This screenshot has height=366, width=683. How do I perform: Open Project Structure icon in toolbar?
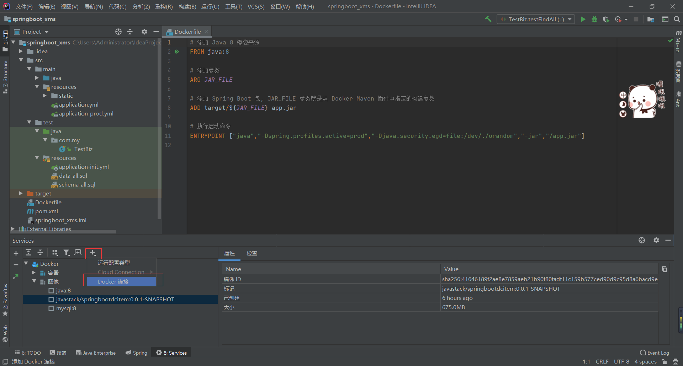tap(651, 19)
